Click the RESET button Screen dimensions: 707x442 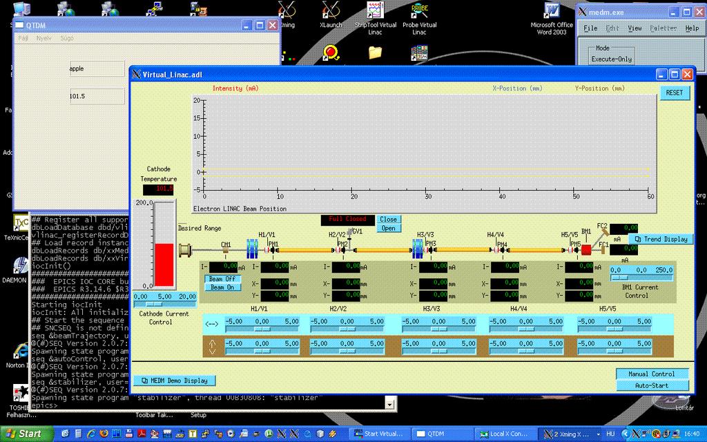click(675, 93)
